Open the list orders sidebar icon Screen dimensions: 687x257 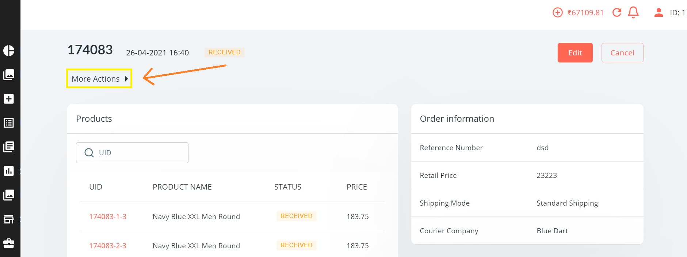click(x=9, y=123)
